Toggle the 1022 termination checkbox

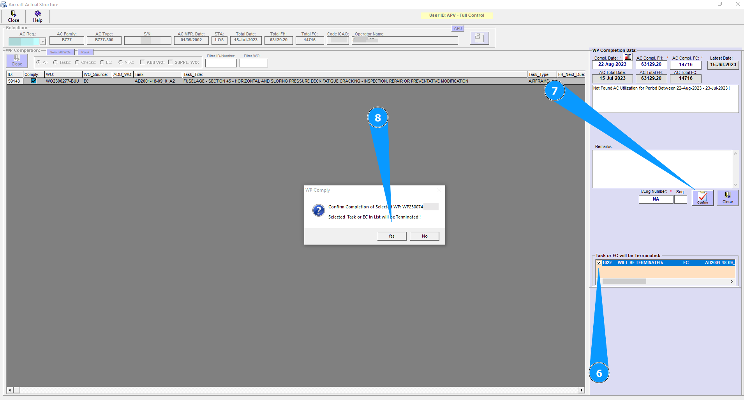pos(599,263)
